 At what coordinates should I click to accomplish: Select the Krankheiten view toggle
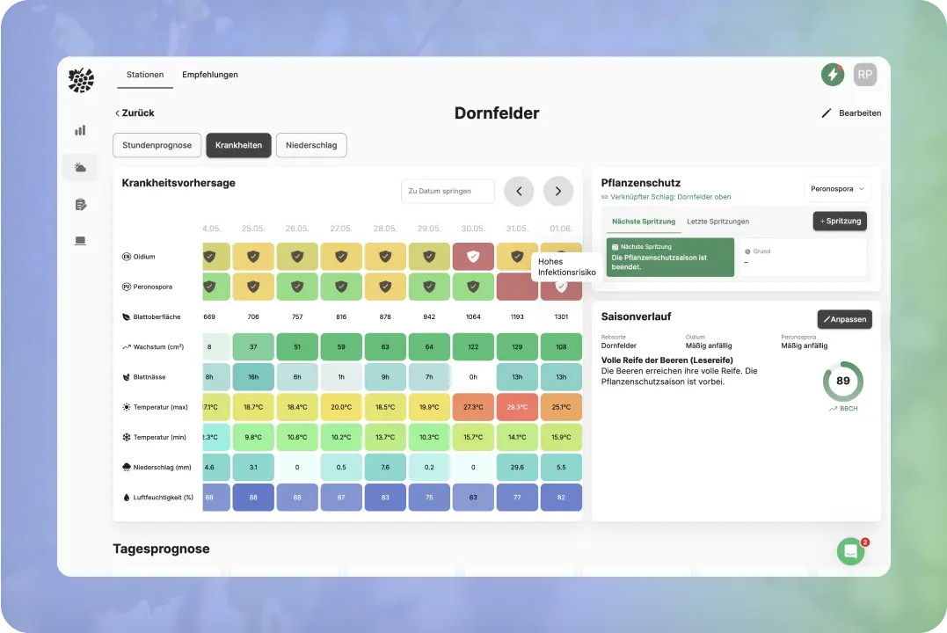tap(238, 145)
